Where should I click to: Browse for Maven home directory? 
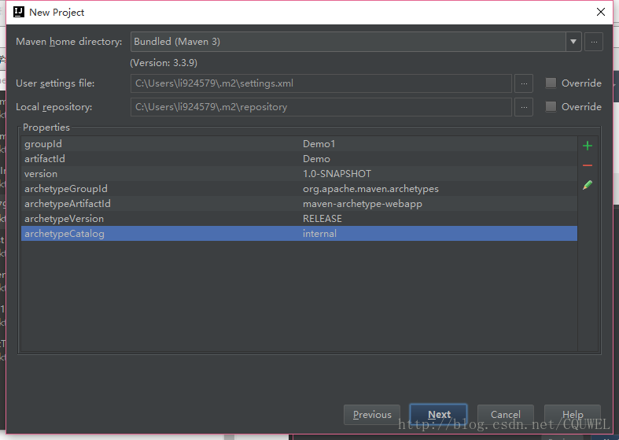pyautogui.click(x=594, y=42)
